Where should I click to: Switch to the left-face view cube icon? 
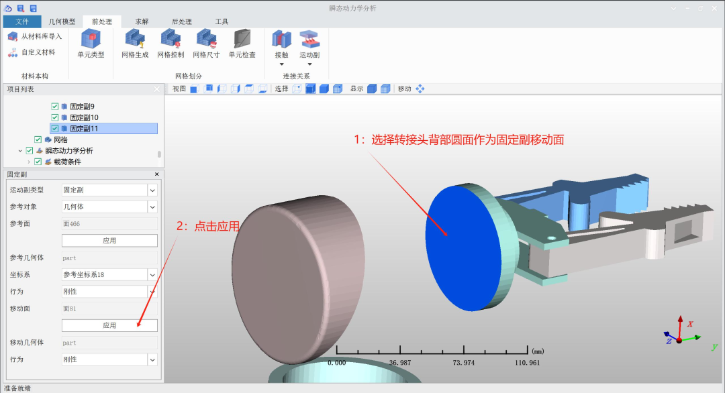point(222,89)
